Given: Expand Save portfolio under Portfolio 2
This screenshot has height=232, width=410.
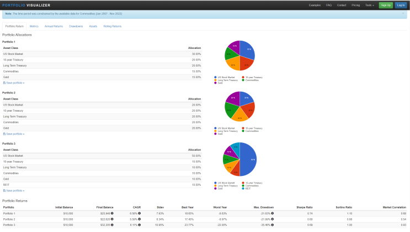Looking at the screenshot, I should pos(14,134).
